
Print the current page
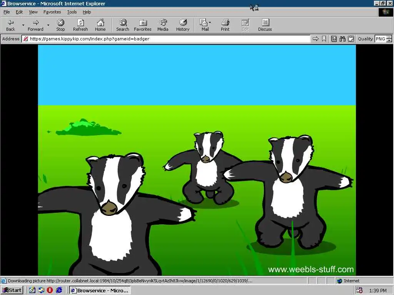pos(225,25)
